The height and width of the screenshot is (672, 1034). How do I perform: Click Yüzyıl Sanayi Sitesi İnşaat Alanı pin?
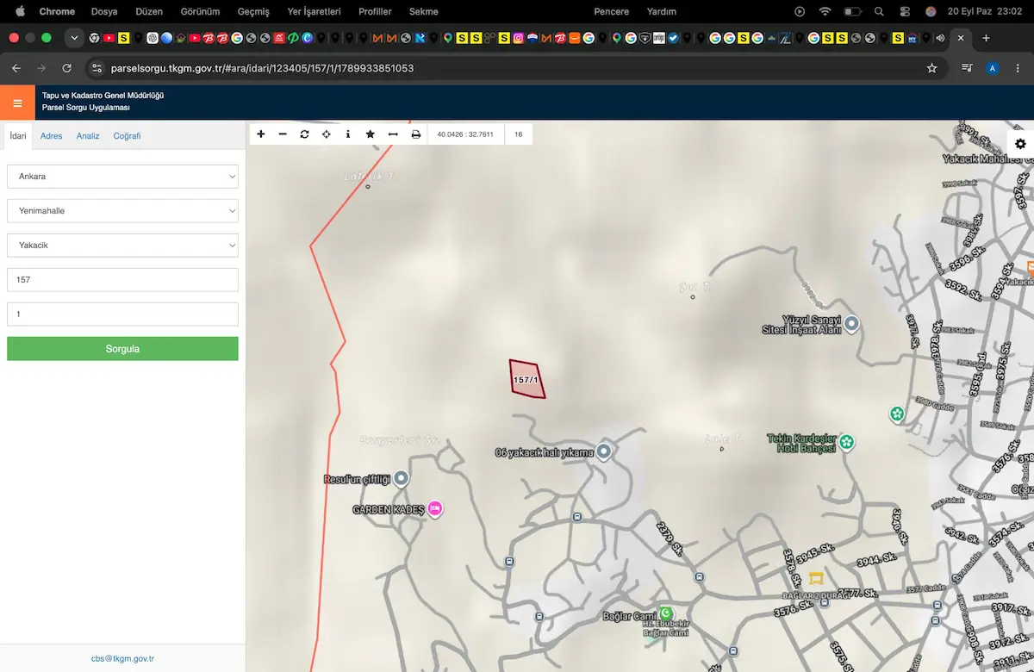[852, 324]
